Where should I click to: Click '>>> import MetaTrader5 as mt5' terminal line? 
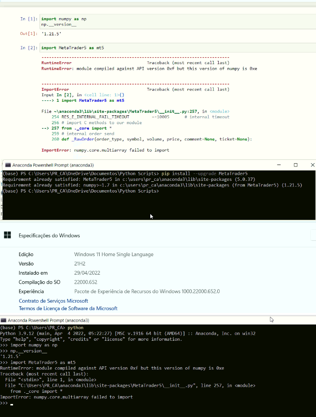click(38, 363)
